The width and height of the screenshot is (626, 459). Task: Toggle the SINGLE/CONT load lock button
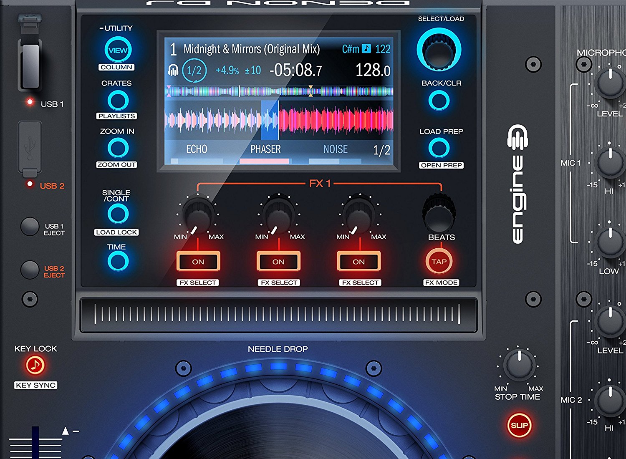[x=118, y=214]
